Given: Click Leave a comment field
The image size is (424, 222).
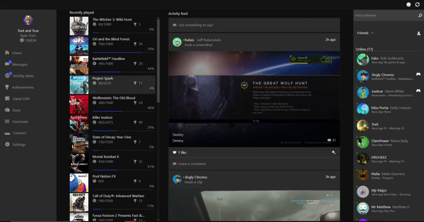Looking at the screenshot, I should click(254, 164).
